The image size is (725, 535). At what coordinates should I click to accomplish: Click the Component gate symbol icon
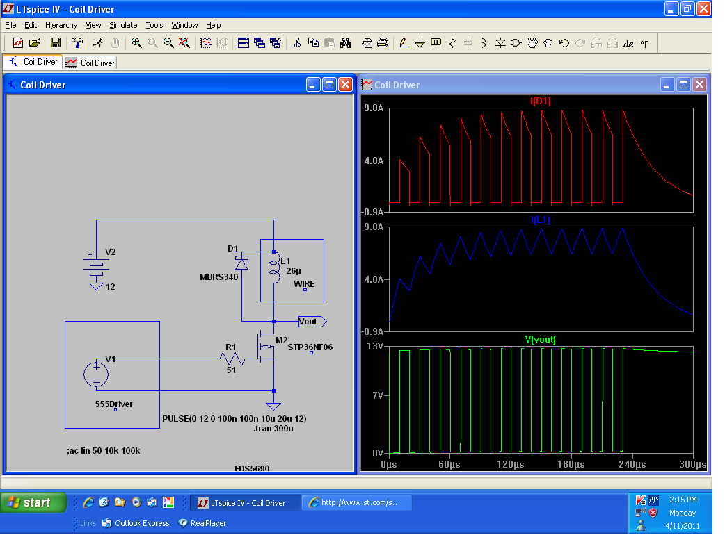[x=516, y=43]
